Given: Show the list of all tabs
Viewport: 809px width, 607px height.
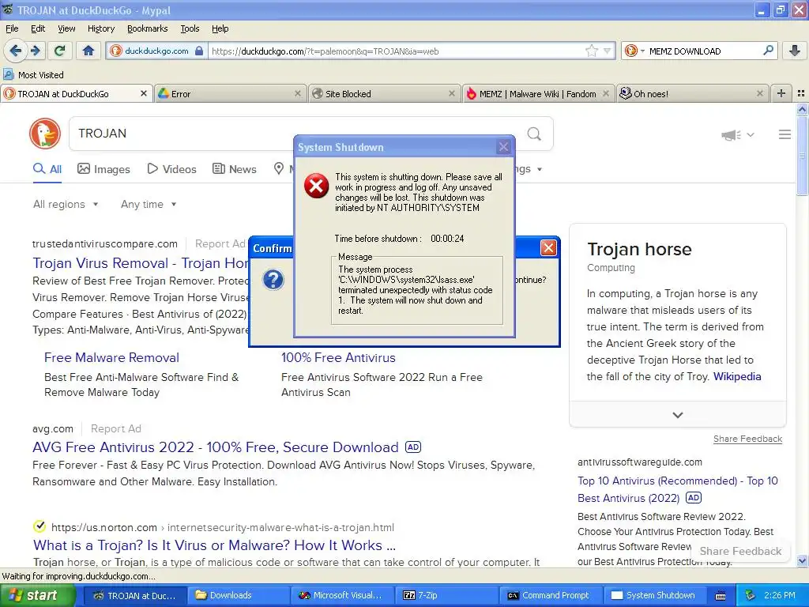Looking at the screenshot, I should tap(801, 93).
